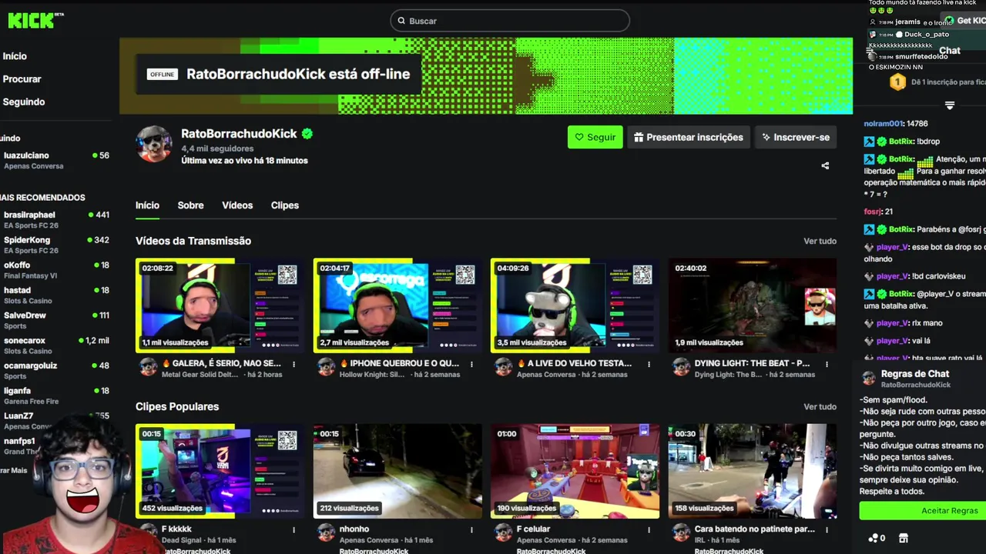Image resolution: width=986 pixels, height=554 pixels.
Task: Open the 'F kkkkk' clip thumbnail
Action: (220, 471)
